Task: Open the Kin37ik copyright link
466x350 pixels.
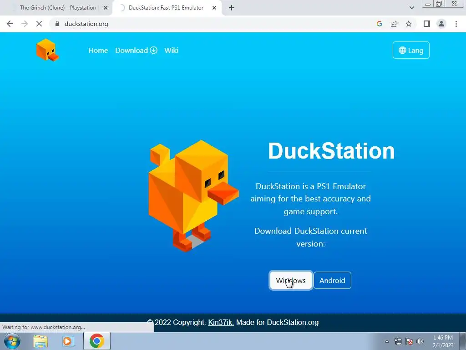Action: coord(221,322)
